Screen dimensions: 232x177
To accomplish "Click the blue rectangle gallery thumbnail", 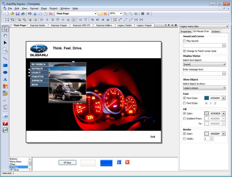I will click(106, 163).
